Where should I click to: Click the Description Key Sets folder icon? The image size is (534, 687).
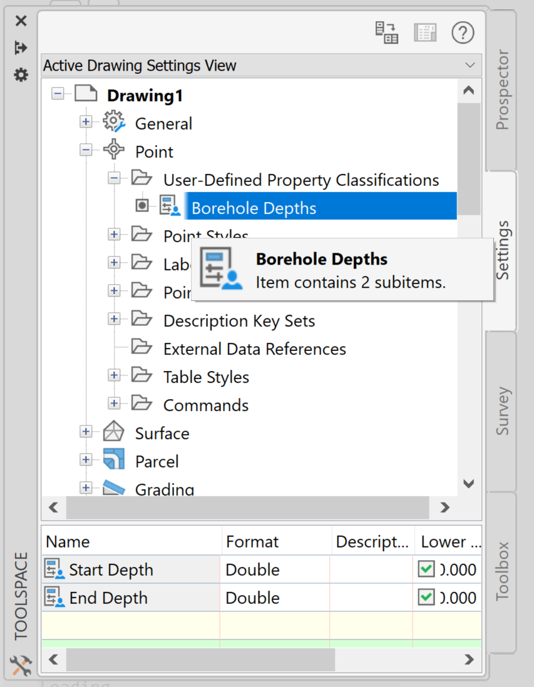click(x=141, y=318)
